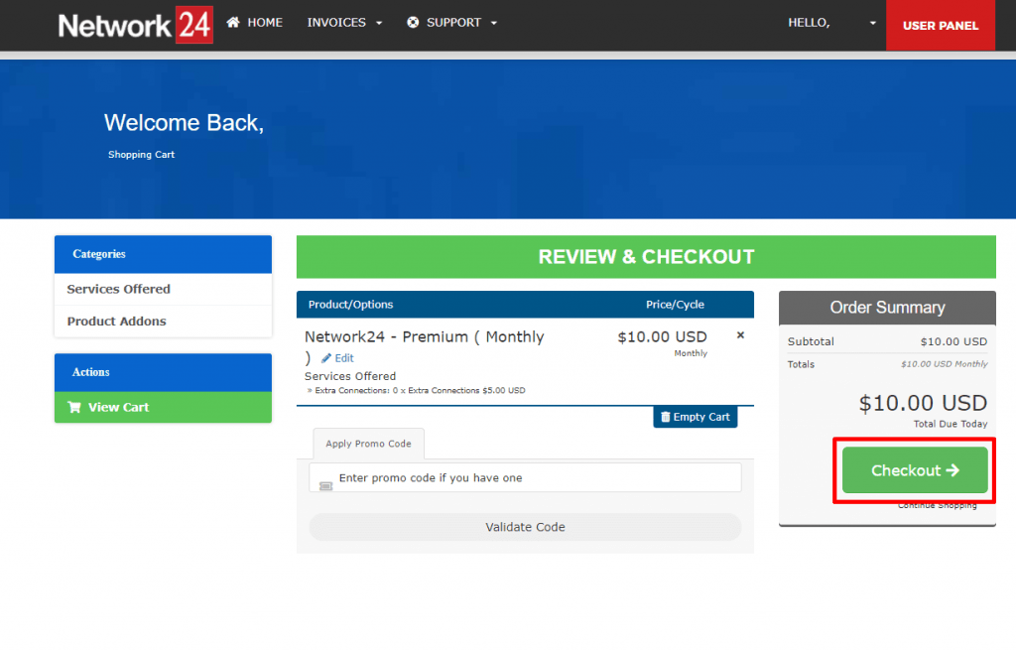Expand the SUPPORT dropdown arrow
This screenshot has width=1016, height=651.
tap(494, 24)
